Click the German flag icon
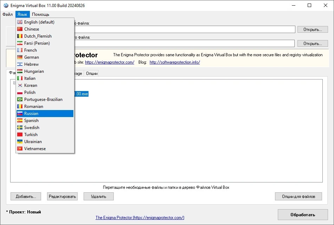 [20, 57]
